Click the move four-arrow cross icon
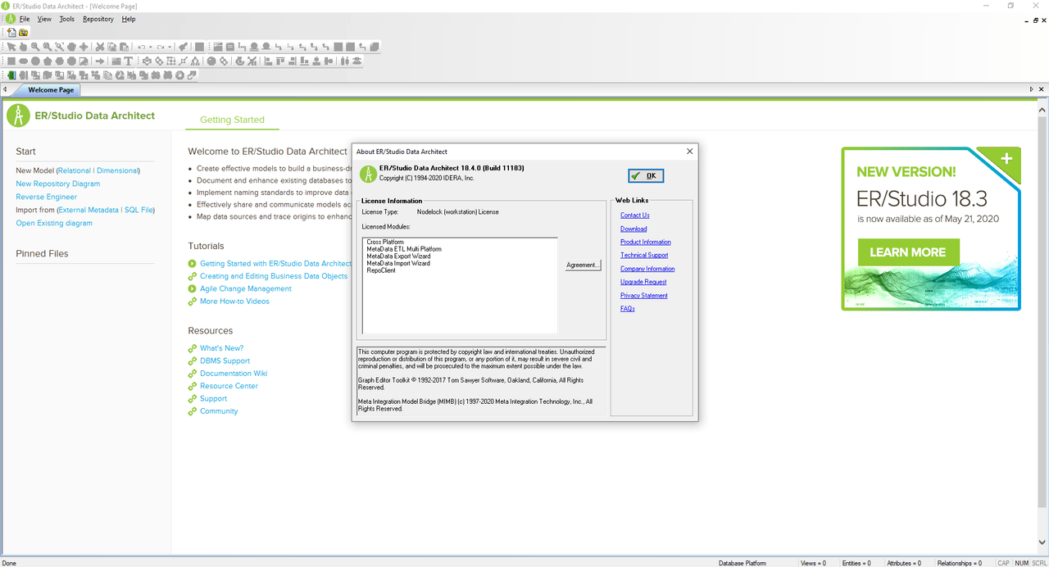The height and width of the screenshot is (567, 1049). (84, 47)
